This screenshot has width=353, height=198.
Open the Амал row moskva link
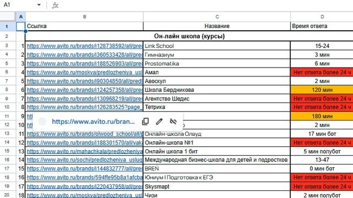[x=84, y=72]
